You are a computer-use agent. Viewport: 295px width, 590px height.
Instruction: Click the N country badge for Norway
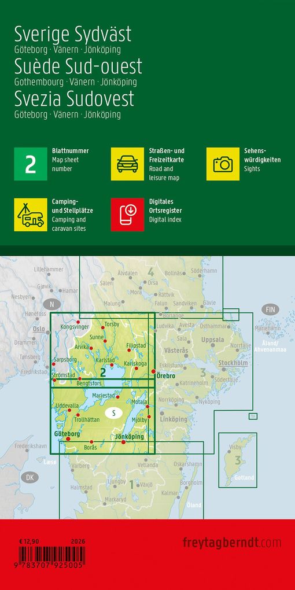(x=52, y=304)
